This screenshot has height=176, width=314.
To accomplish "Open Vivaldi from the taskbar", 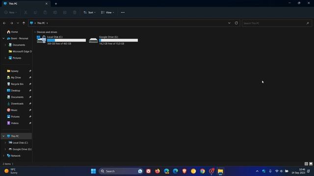I will point(148,171).
